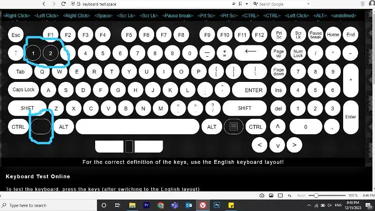Toggle the Num Lock key on the virtual keyboard
375x211 pixels.
(298, 53)
